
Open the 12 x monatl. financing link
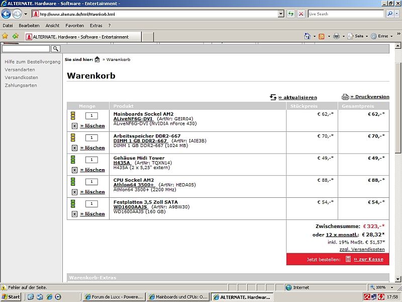(342, 235)
